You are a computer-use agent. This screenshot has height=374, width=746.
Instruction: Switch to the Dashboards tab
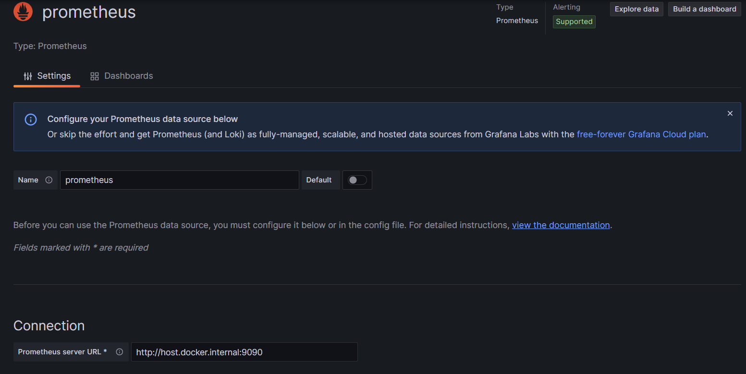pos(122,76)
